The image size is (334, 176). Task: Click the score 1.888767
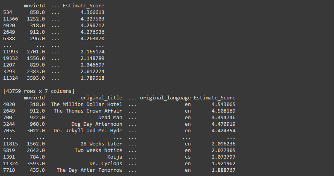pyautogui.click(x=223, y=170)
